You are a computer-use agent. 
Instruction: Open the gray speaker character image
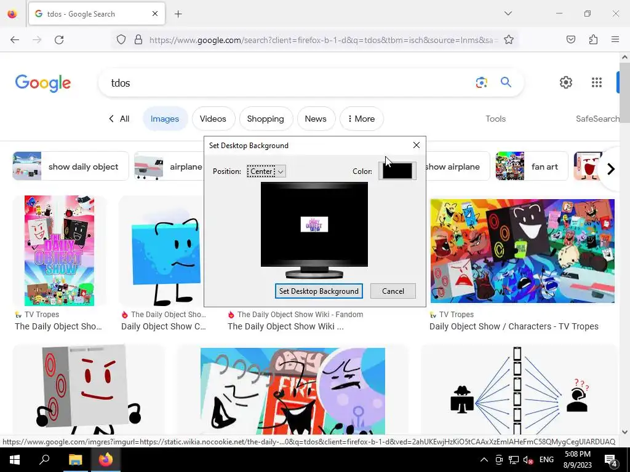[89, 390]
